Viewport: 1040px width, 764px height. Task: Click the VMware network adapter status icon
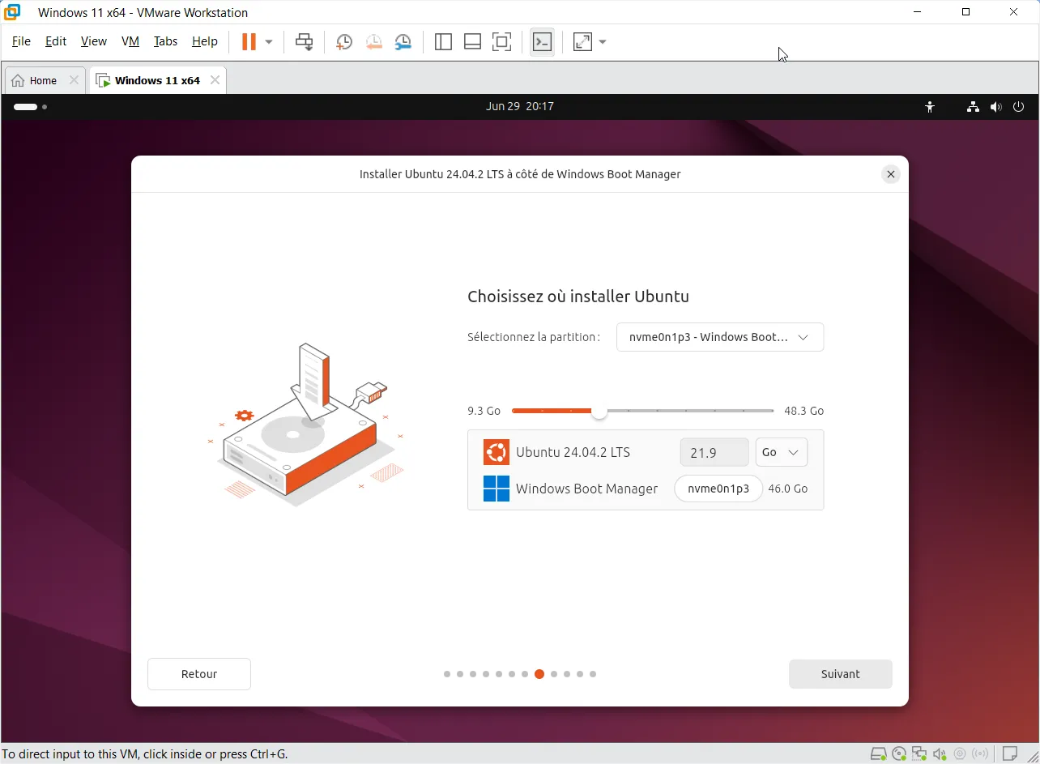[x=919, y=754]
